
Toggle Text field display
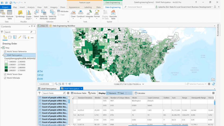pyautogui.click(x=121, y=93)
